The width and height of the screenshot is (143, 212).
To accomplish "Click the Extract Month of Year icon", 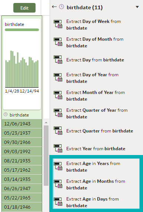I will click(58, 95).
